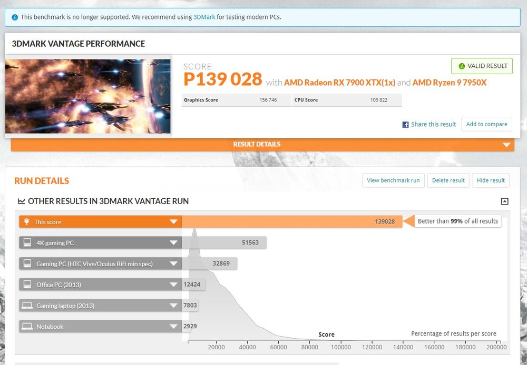
Task: Click the Add to compare button
Action: (486, 124)
